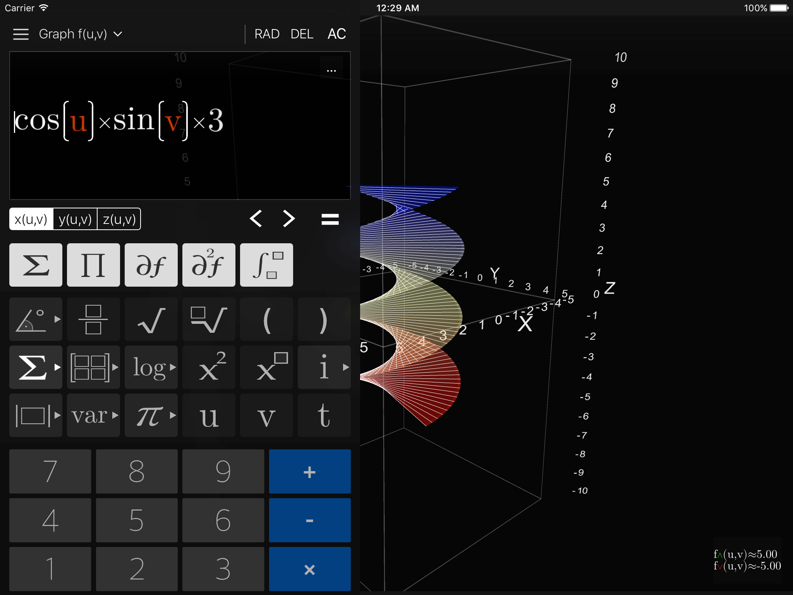Expand the log functions submenu

(151, 367)
